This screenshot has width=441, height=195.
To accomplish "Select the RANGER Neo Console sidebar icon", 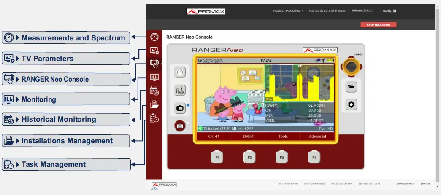I will click(x=154, y=64).
